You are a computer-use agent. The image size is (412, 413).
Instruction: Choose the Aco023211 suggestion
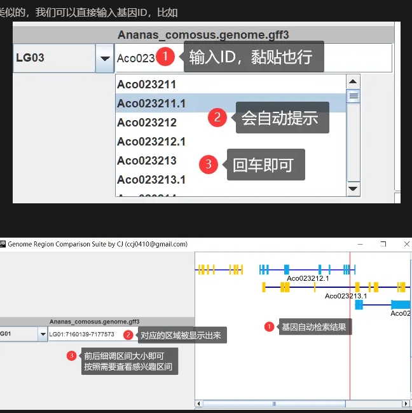(231, 85)
